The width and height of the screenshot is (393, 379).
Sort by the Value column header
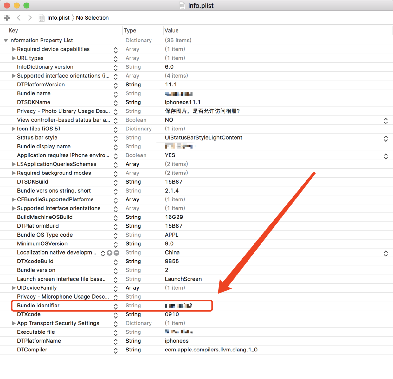(x=171, y=31)
